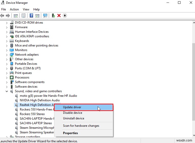The image size is (195, 143).
Task: Select moto g(8) power lite Hands-Free device
Action: click(x=48, y=96)
